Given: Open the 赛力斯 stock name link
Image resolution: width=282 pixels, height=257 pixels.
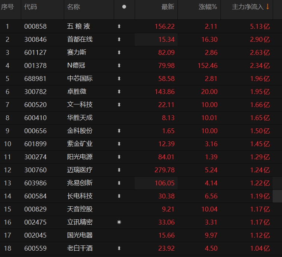Looking at the screenshot, I should [76, 53].
